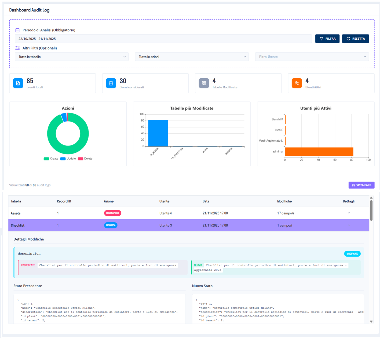
Task: Click the grid icon for Tabelle Modificate
Action: 204,83
